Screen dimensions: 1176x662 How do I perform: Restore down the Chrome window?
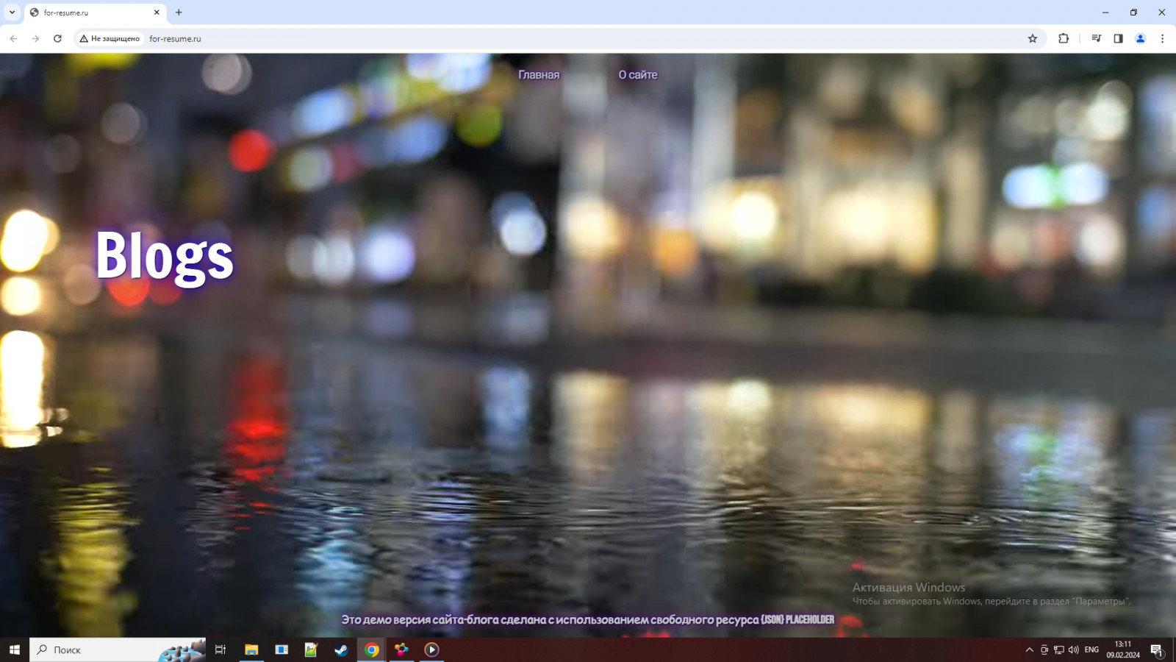tap(1133, 13)
